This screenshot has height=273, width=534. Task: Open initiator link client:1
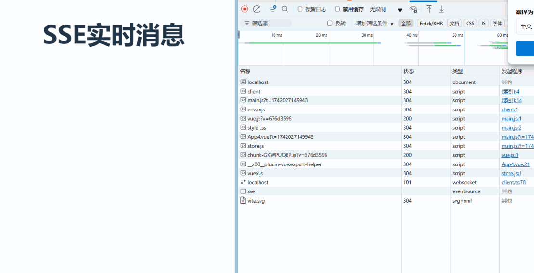[x=509, y=109]
